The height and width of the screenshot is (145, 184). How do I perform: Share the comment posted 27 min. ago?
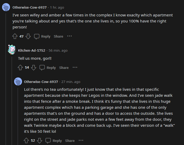[70, 141]
